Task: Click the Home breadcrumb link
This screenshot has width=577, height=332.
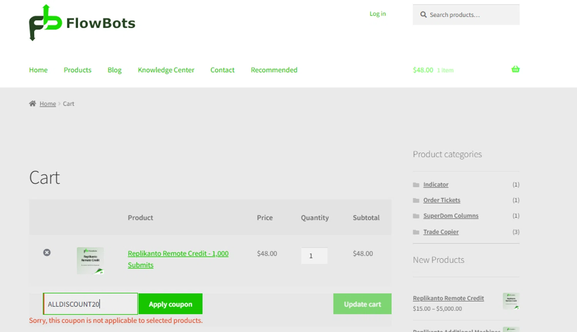Action: [x=48, y=104]
